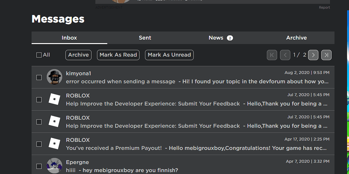Click the News unread count badge
Screen dimensions: 349x174
230,38
